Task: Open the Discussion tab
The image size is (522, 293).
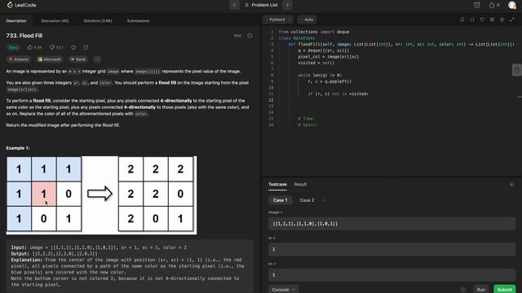Action: pyautogui.click(x=55, y=21)
